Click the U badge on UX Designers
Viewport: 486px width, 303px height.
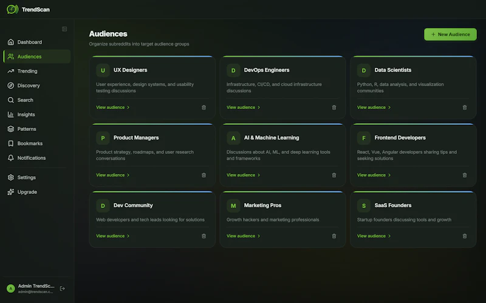tap(103, 70)
